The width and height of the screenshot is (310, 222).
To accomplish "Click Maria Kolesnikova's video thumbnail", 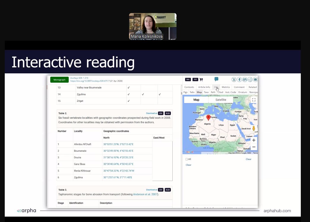I will [x=153, y=26].
